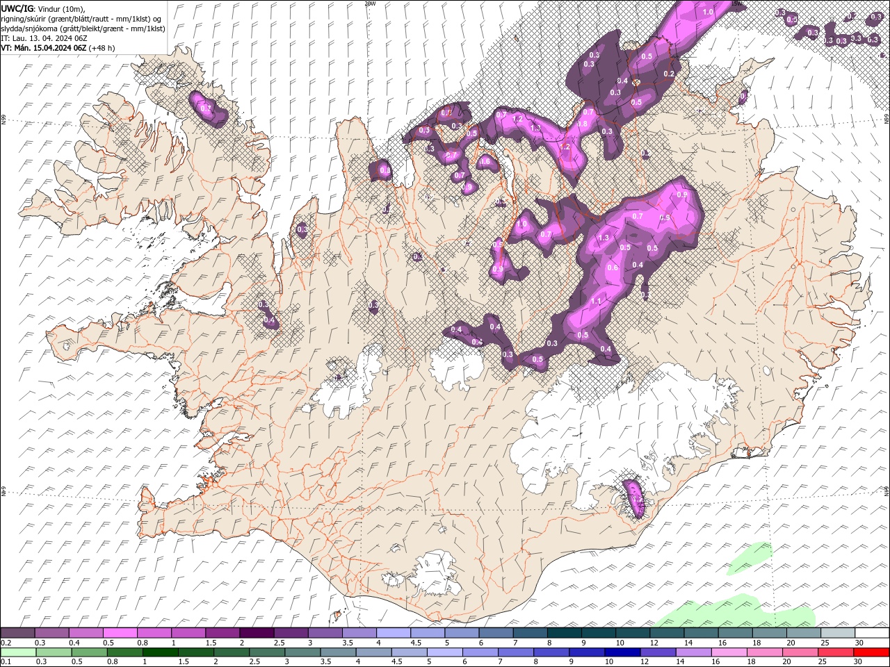Pick the violet lower legend swatch 12–14

(x=658, y=652)
